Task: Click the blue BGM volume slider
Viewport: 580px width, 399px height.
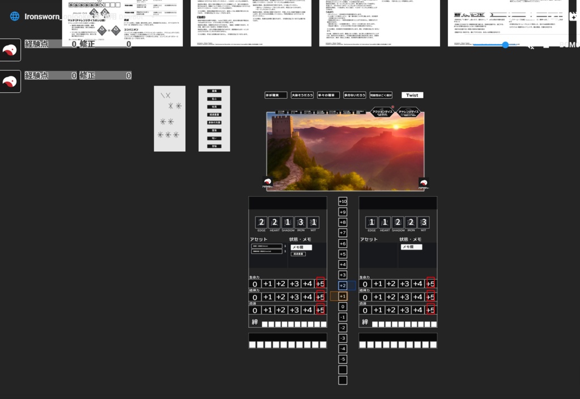Action: (506, 44)
